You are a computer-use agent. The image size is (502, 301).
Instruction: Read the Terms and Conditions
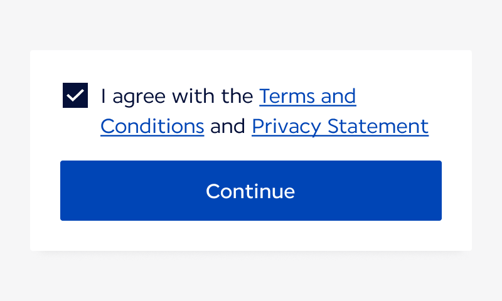coord(307,96)
